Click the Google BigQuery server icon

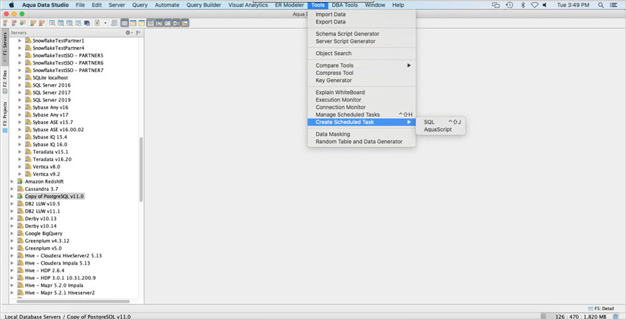pos(20,233)
